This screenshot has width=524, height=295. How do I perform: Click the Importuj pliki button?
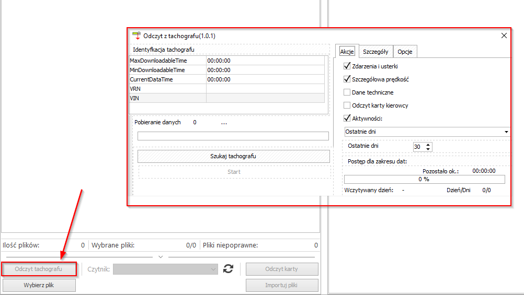click(x=281, y=285)
